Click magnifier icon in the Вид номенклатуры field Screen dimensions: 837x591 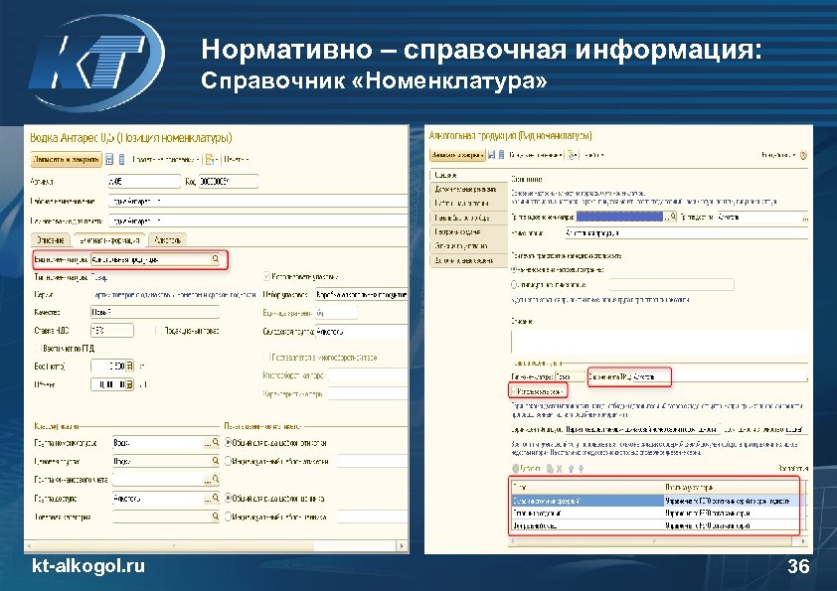tap(216, 259)
